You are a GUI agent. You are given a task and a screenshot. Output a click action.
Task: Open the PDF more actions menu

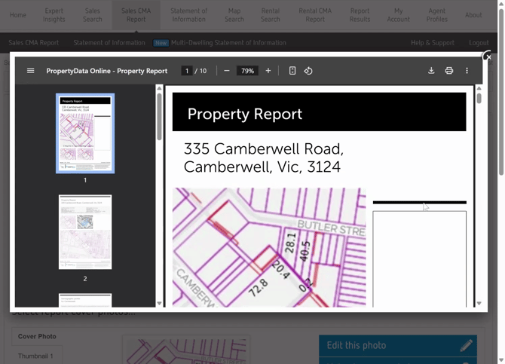coord(467,71)
